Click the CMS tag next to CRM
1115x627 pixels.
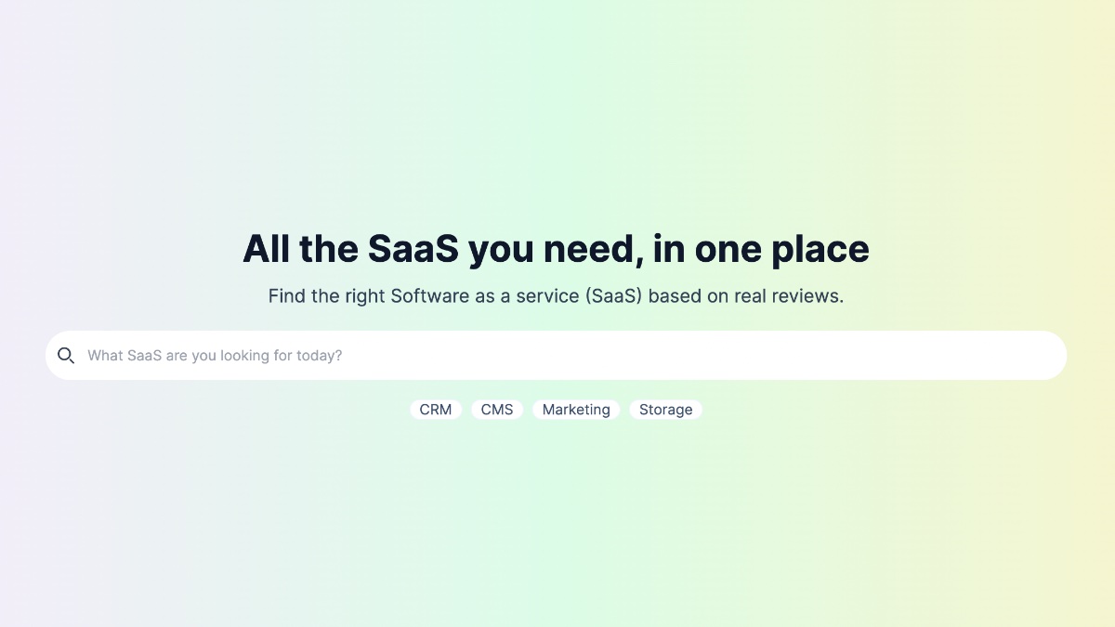point(497,409)
